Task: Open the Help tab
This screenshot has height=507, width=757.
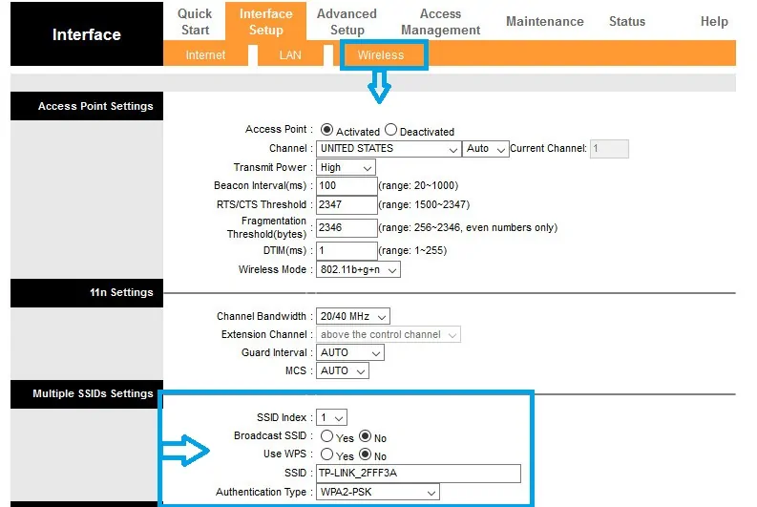Action: (x=714, y=21)
